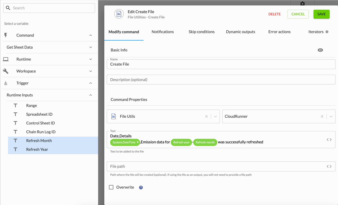Click the Create File document icon in header
This screenshot has width=338, height=205.
(119, 14)
